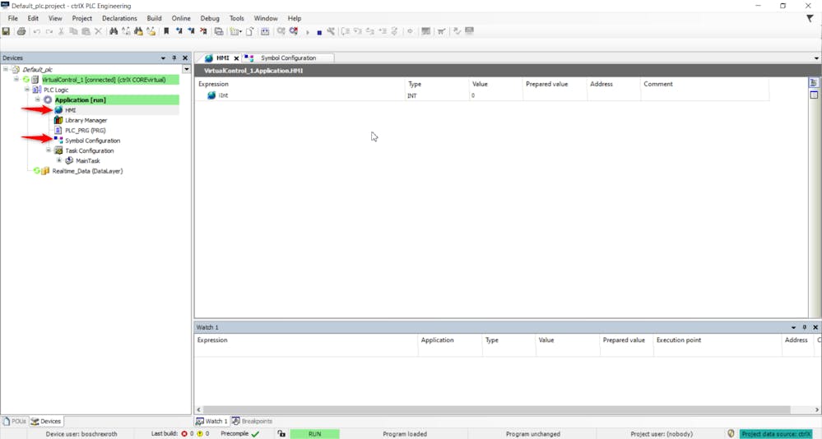Close the Watch 1 panel
Screen dimensions: 822x439
coord(815,327)
